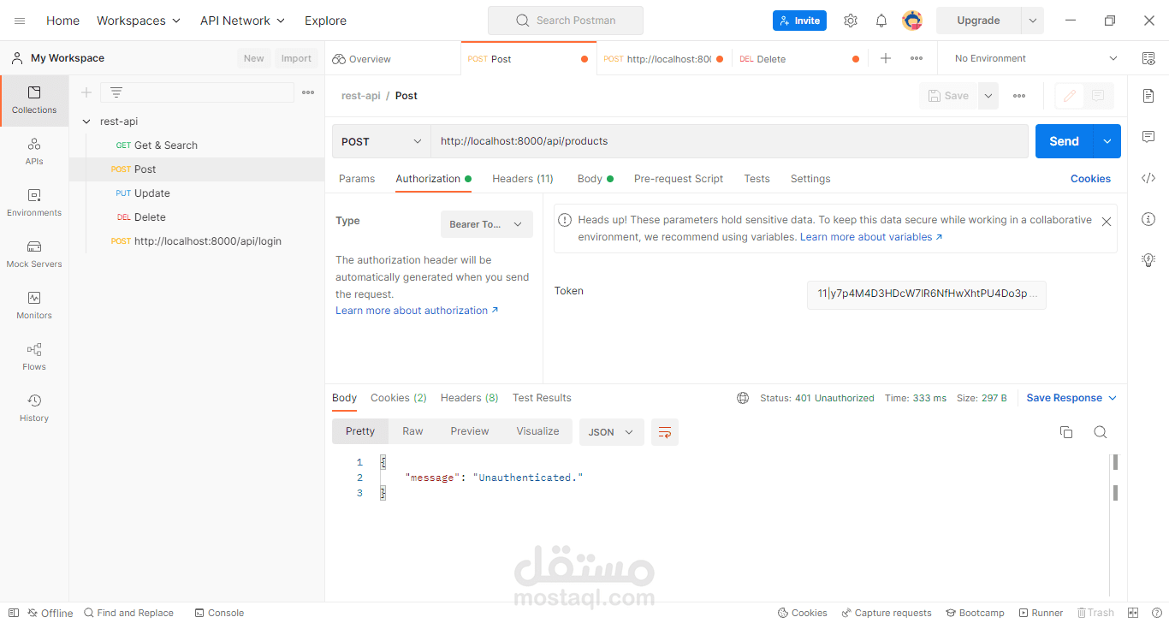Open request Settings tab
Screen dimensions: 1169x623
(810, 179)
